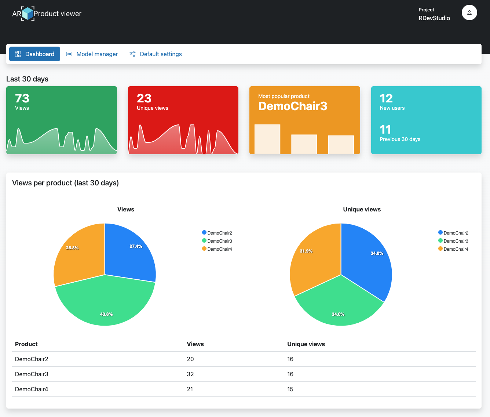
Task: Click the tallest bar in DemoChair3 card
Action: click(267, 139)
